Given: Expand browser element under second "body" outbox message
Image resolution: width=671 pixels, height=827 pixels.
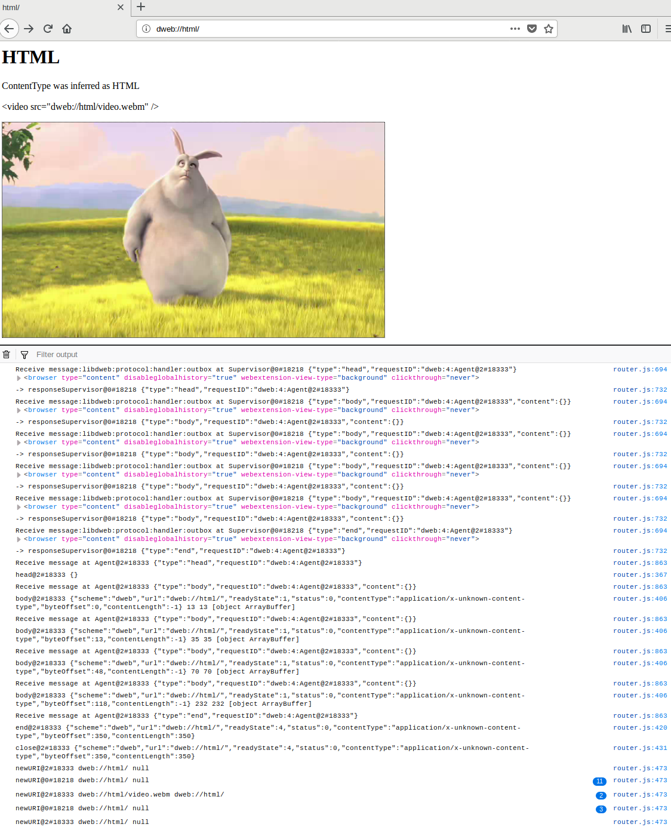Looking at the screenshot, I should click(19, 442).
